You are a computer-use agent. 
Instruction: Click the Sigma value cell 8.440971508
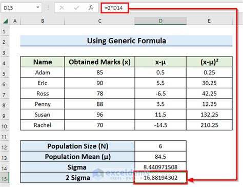[x=160, y=167]
